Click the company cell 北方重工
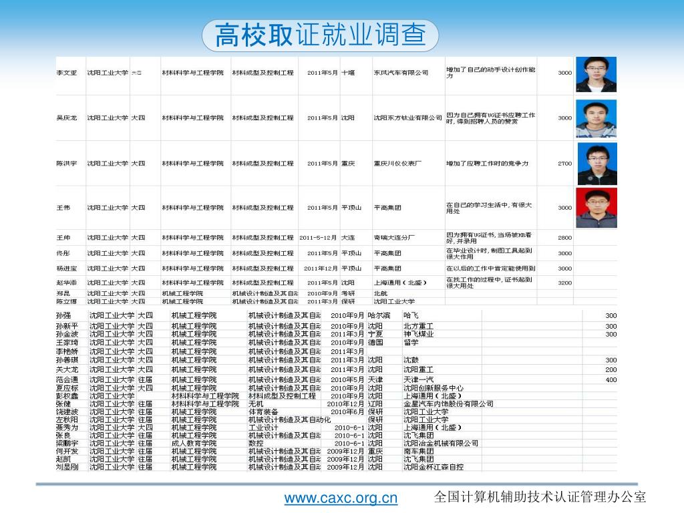 tap(418, 326)
